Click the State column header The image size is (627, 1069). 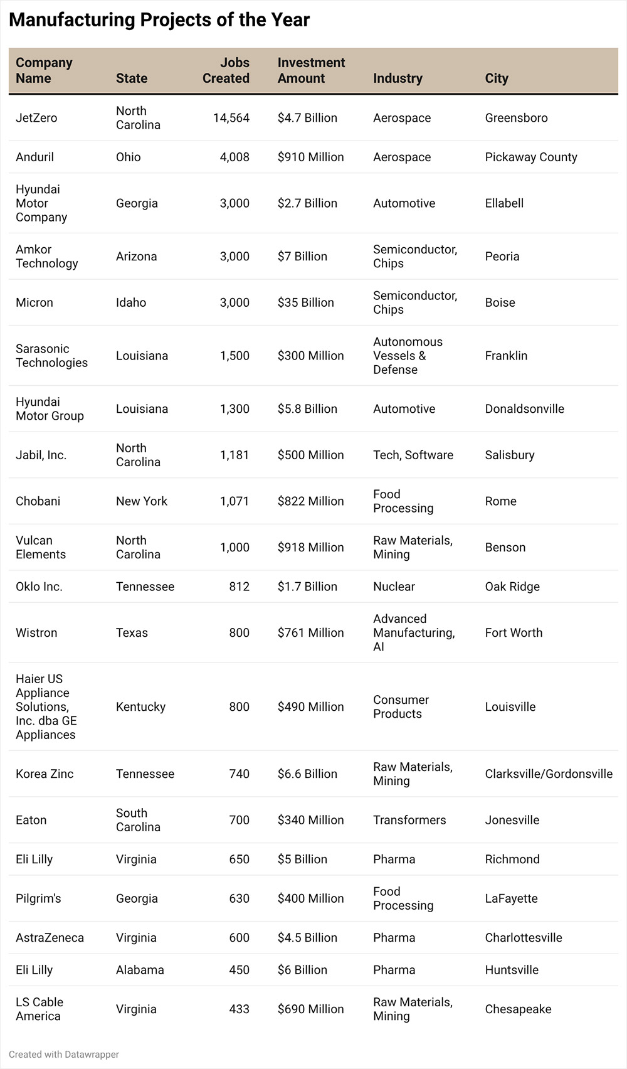click(x=132, y=78)
